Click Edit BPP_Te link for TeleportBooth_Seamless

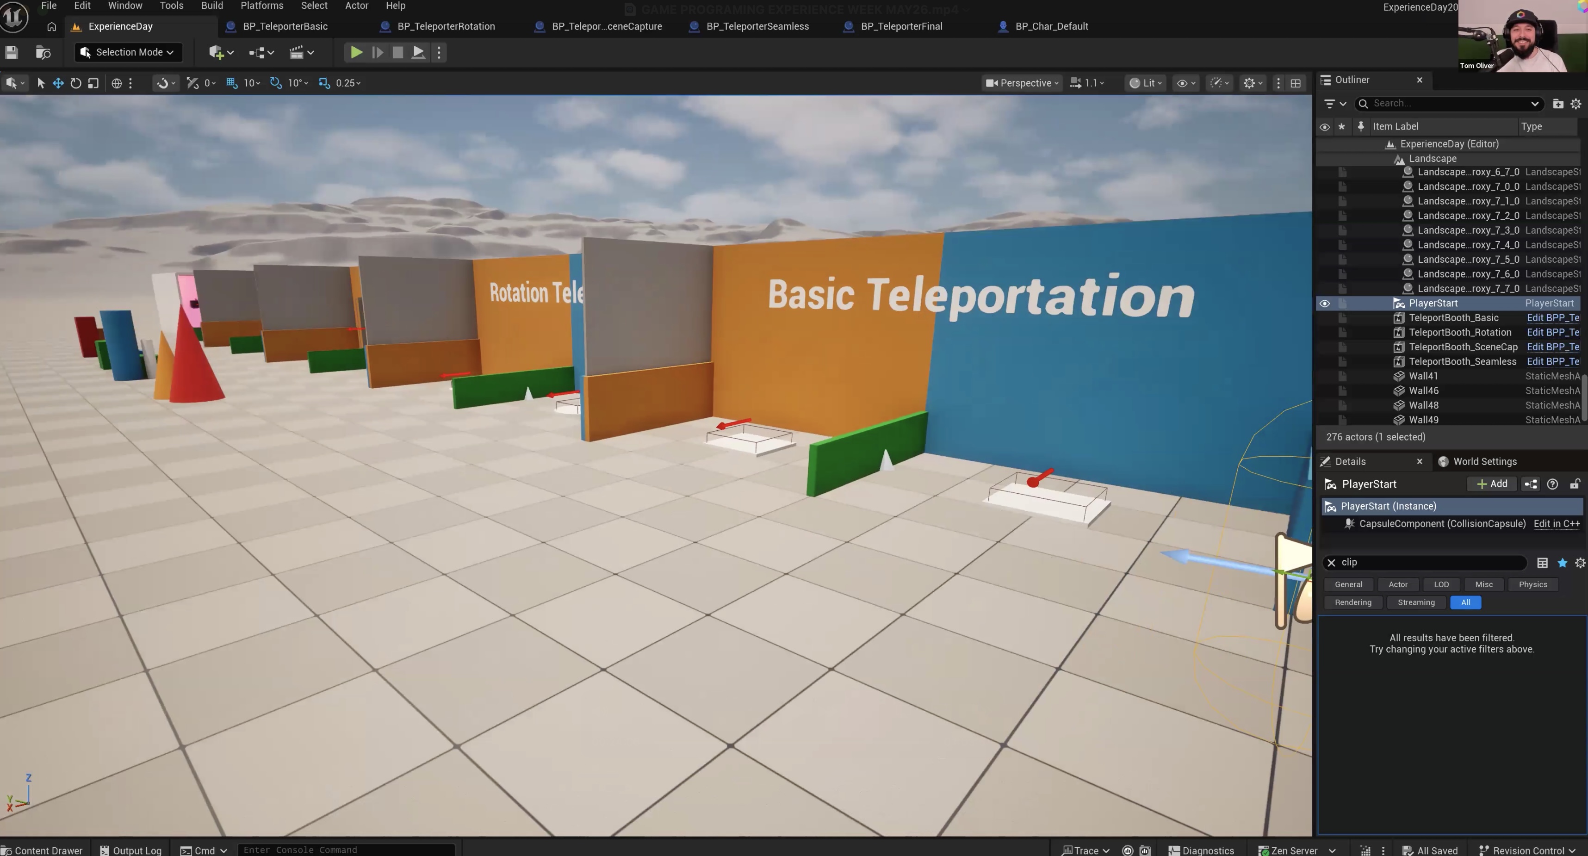pos(1552,362)
